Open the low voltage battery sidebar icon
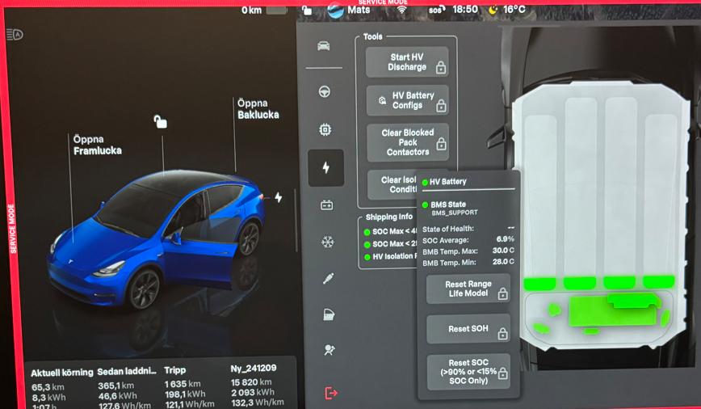The width and height of the screenshot is (701, 409). tap(326, 205)
